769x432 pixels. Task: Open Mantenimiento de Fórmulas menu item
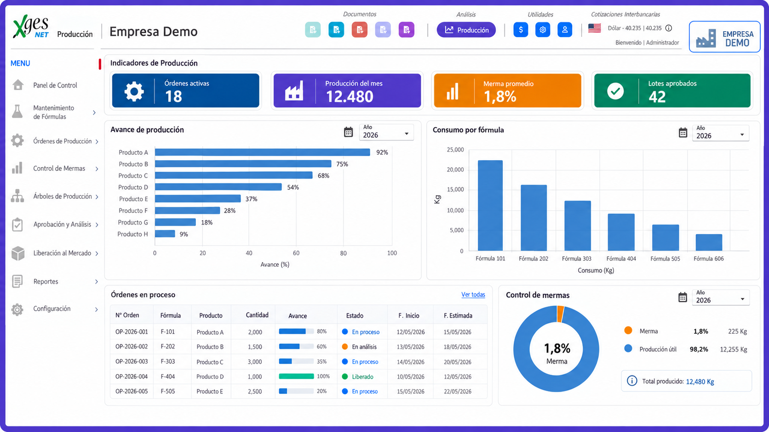point(55,112)
